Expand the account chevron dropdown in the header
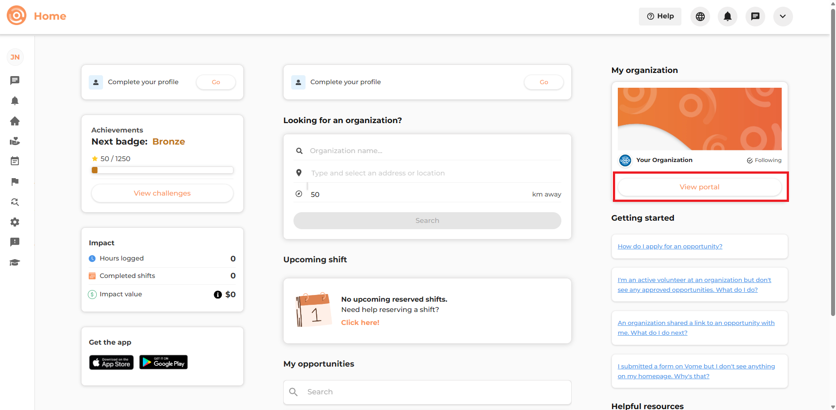 (x=783, y=17)
